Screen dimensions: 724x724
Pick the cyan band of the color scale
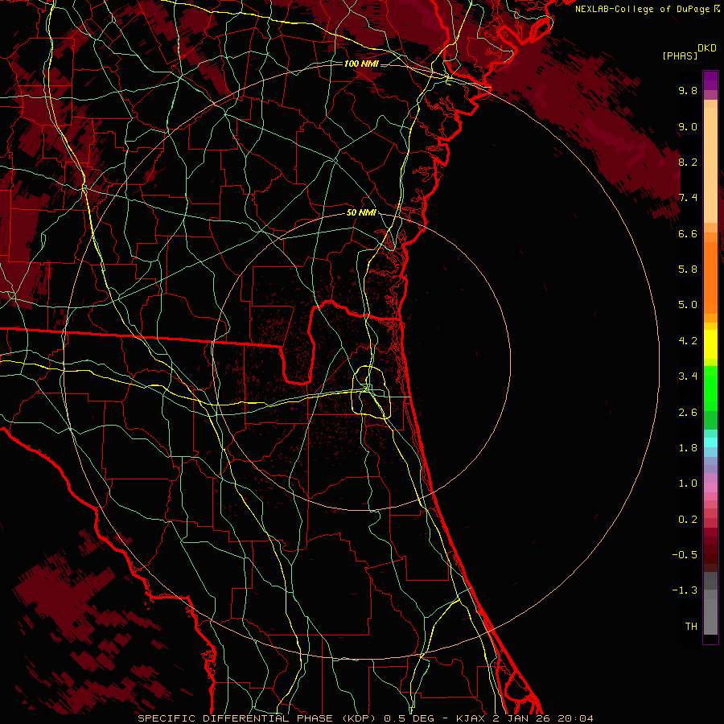(710, 442)
